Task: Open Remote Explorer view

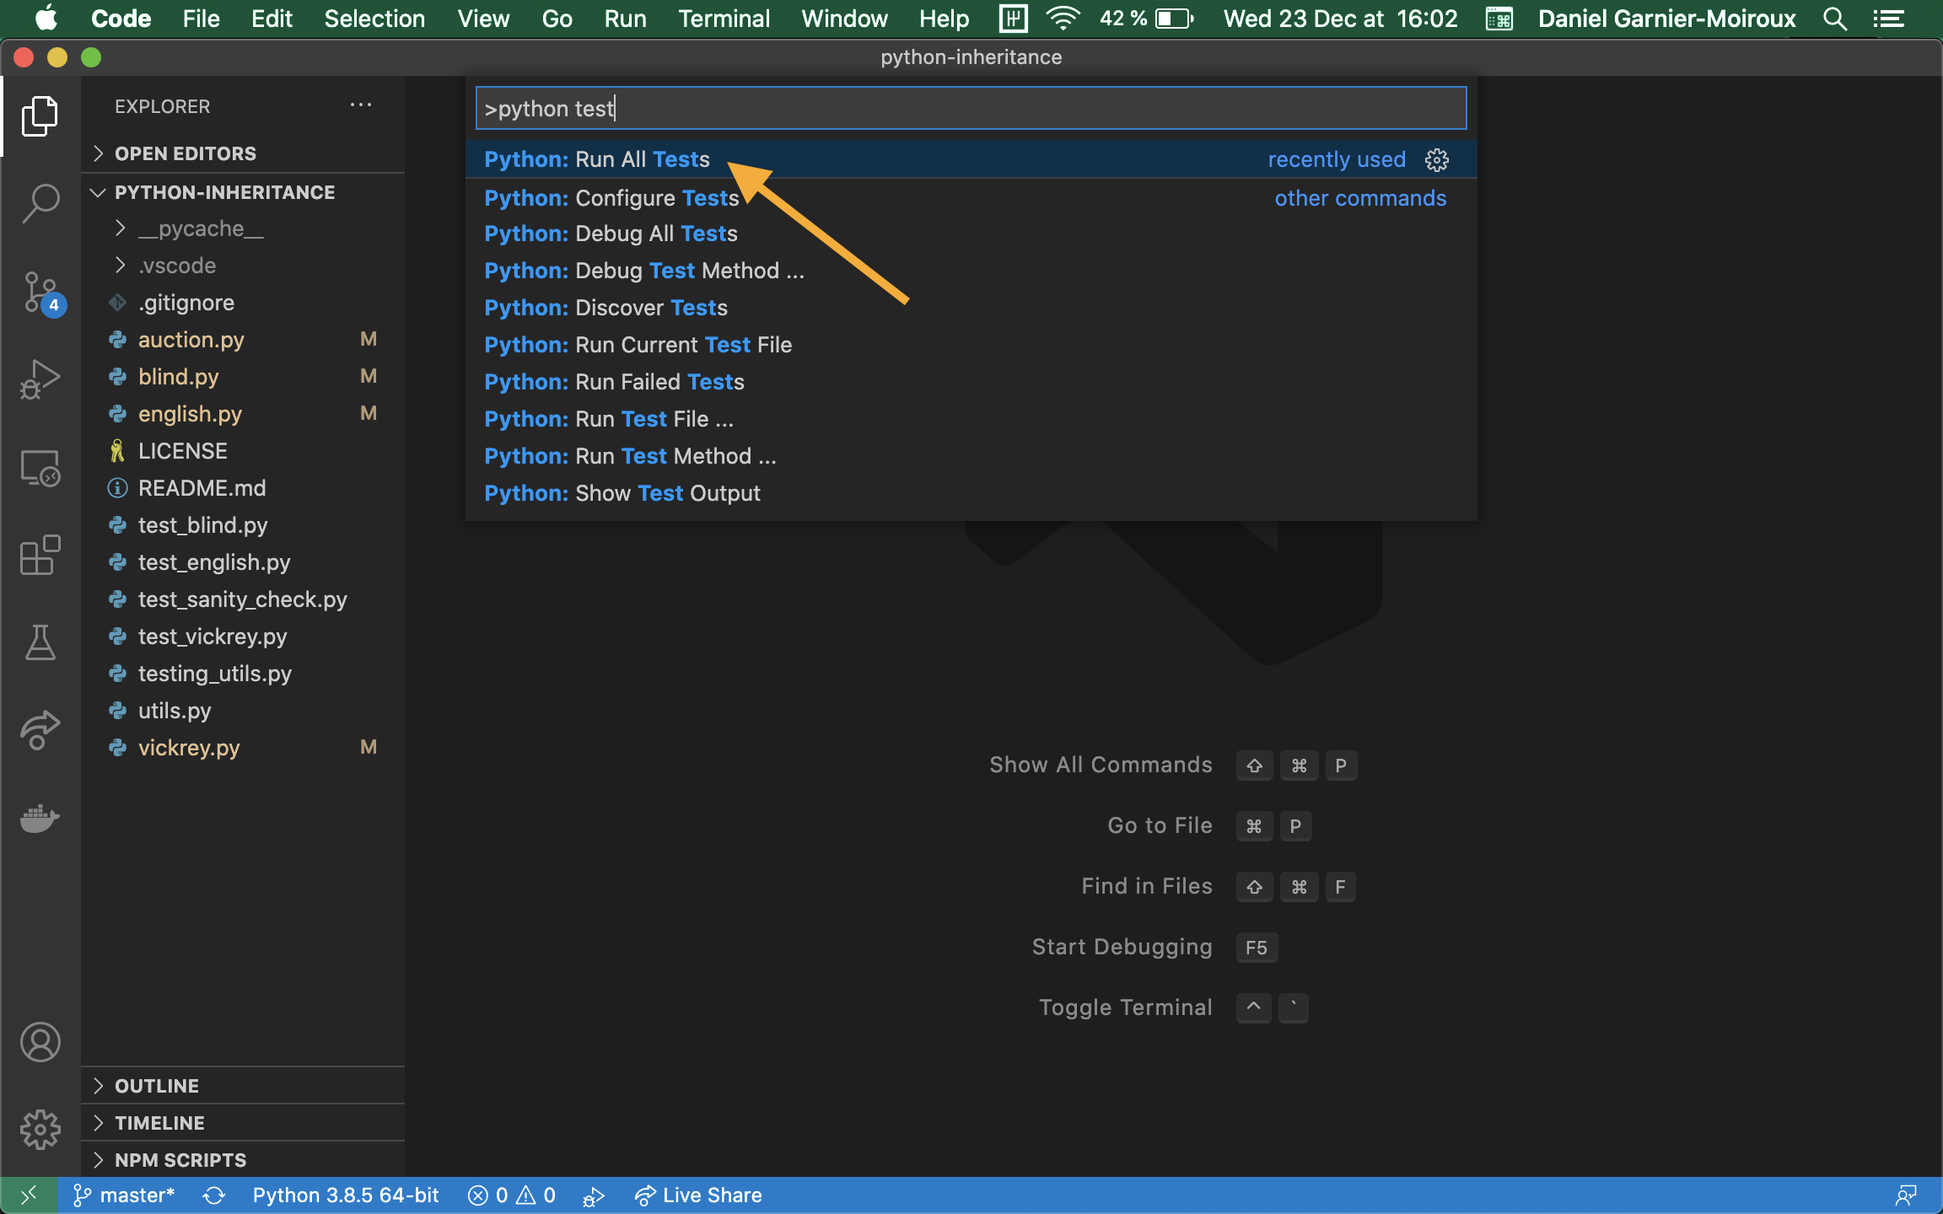Action: (x=40, y=468)
